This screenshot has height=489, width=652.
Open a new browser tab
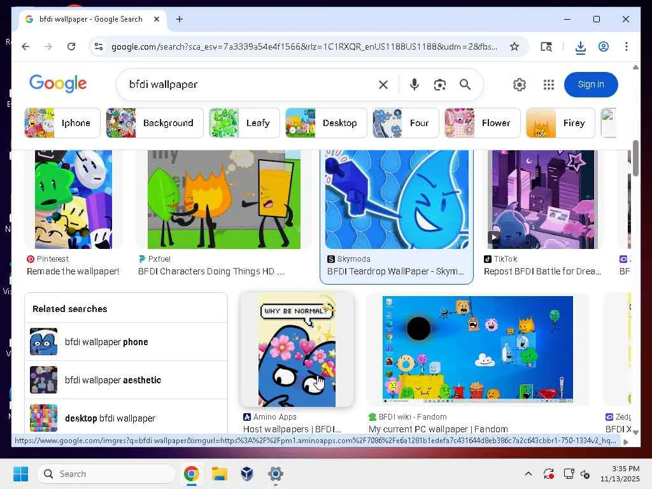pos(179,19)
